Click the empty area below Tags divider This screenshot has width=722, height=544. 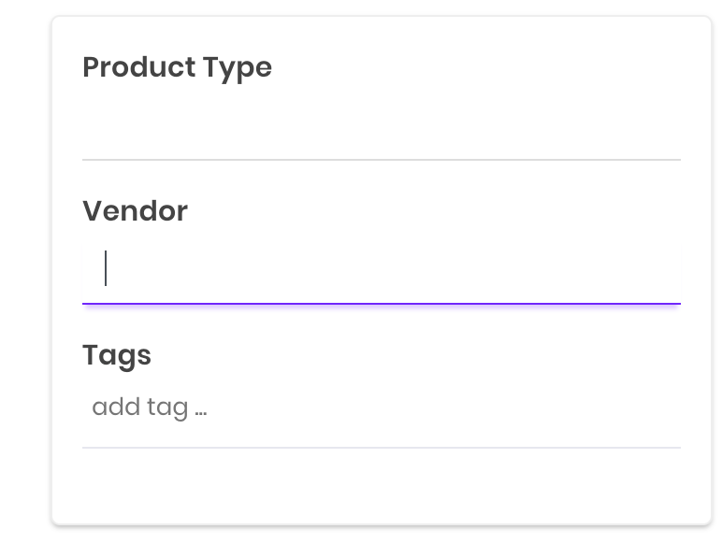point(381,486)
